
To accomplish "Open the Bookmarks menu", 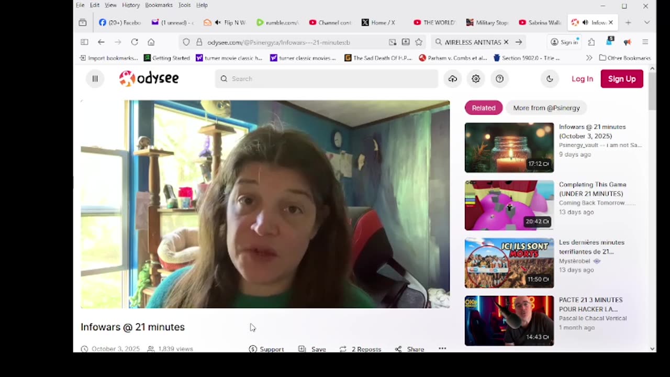I will 159,5.
